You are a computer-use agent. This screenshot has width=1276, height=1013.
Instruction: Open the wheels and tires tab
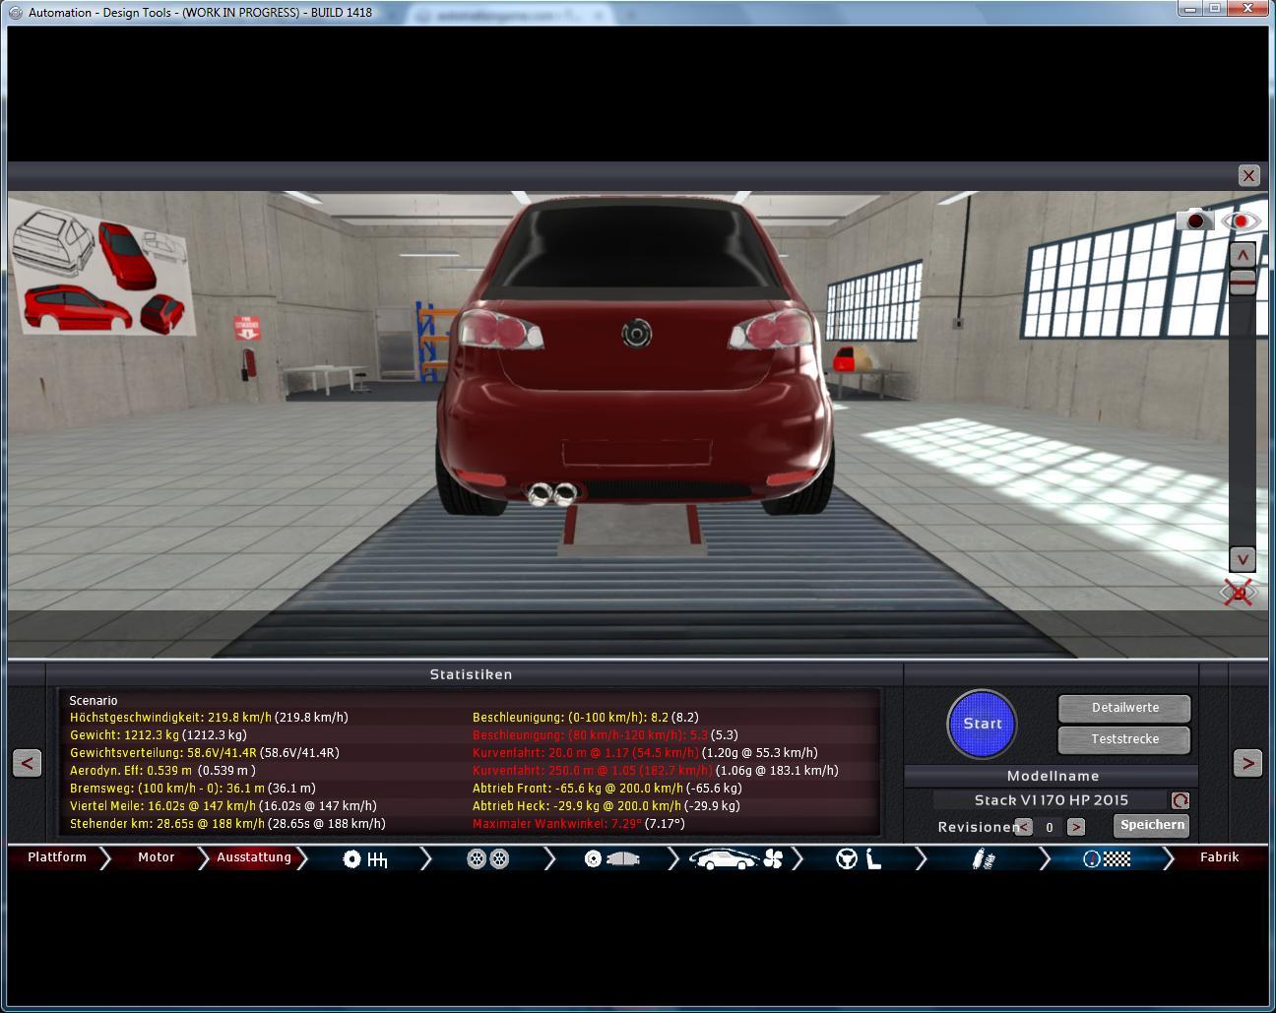[x=487, y=859]
